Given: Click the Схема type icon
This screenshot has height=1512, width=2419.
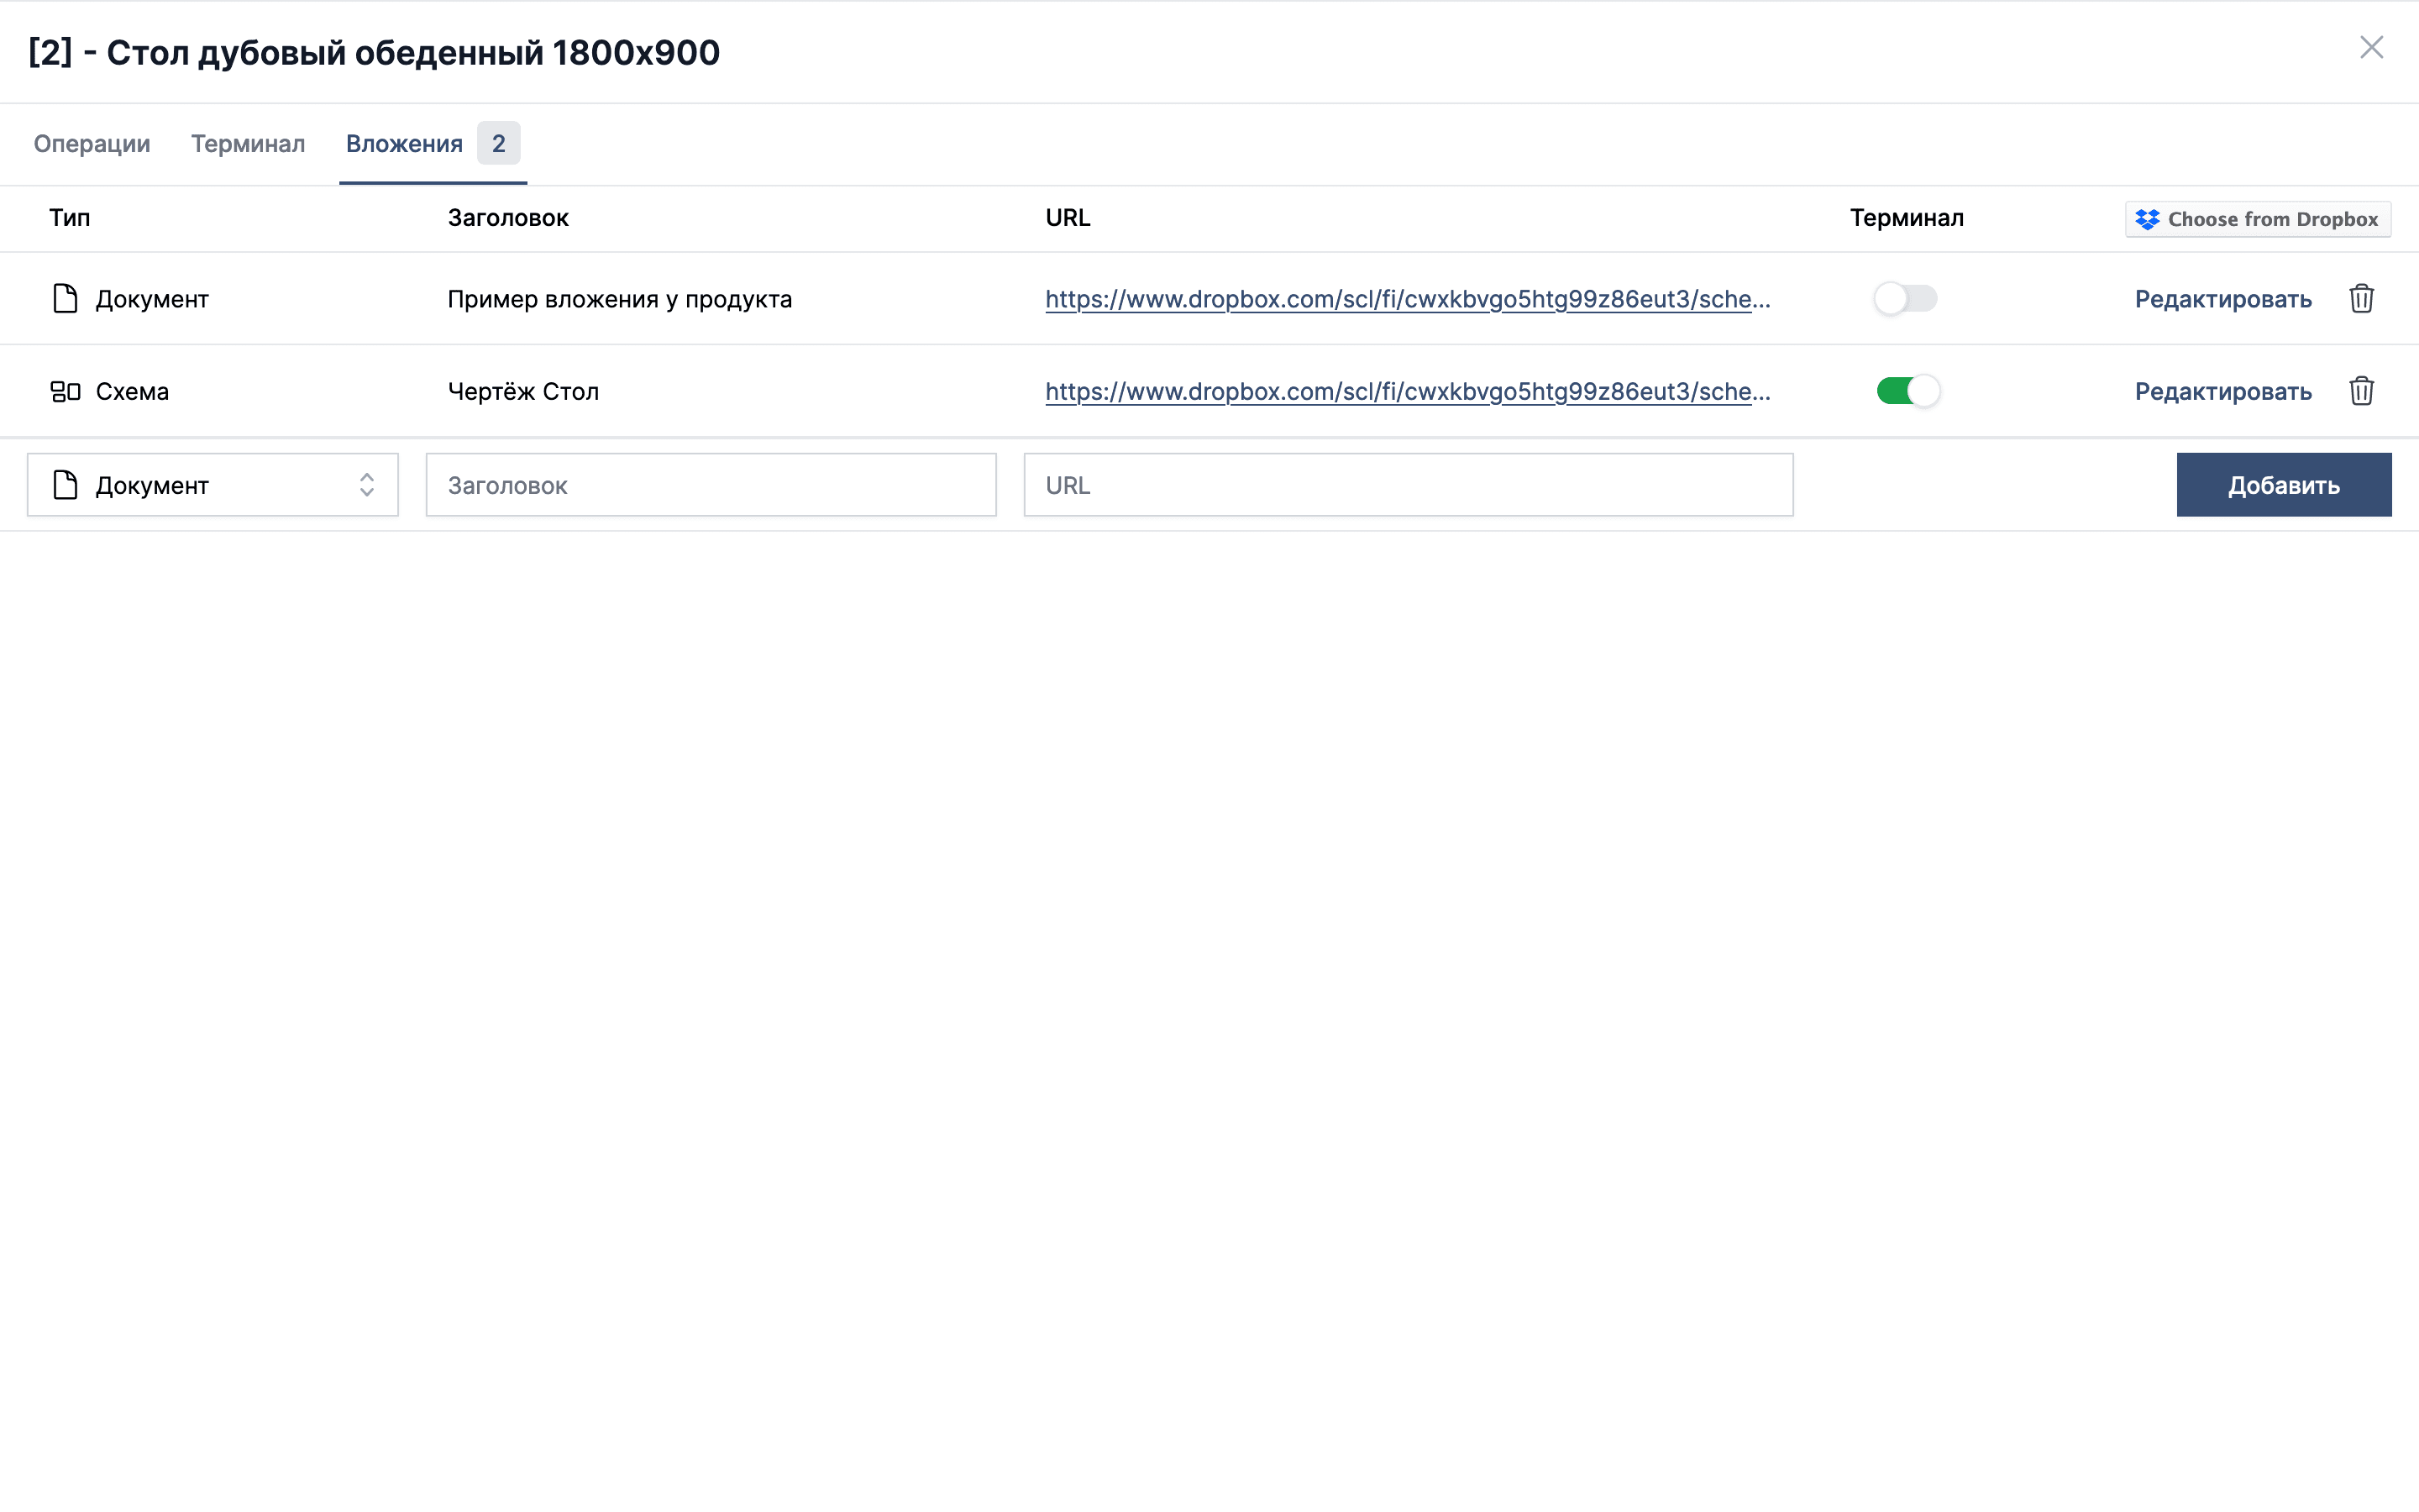Looking at the screenshot, I should pyautogui.click(x=65, y=391).
